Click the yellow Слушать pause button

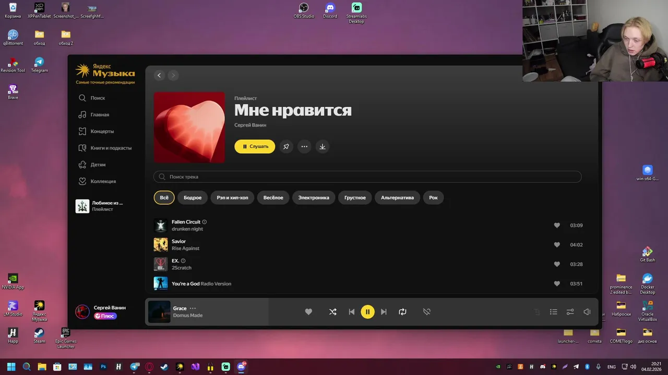point(255,146)
